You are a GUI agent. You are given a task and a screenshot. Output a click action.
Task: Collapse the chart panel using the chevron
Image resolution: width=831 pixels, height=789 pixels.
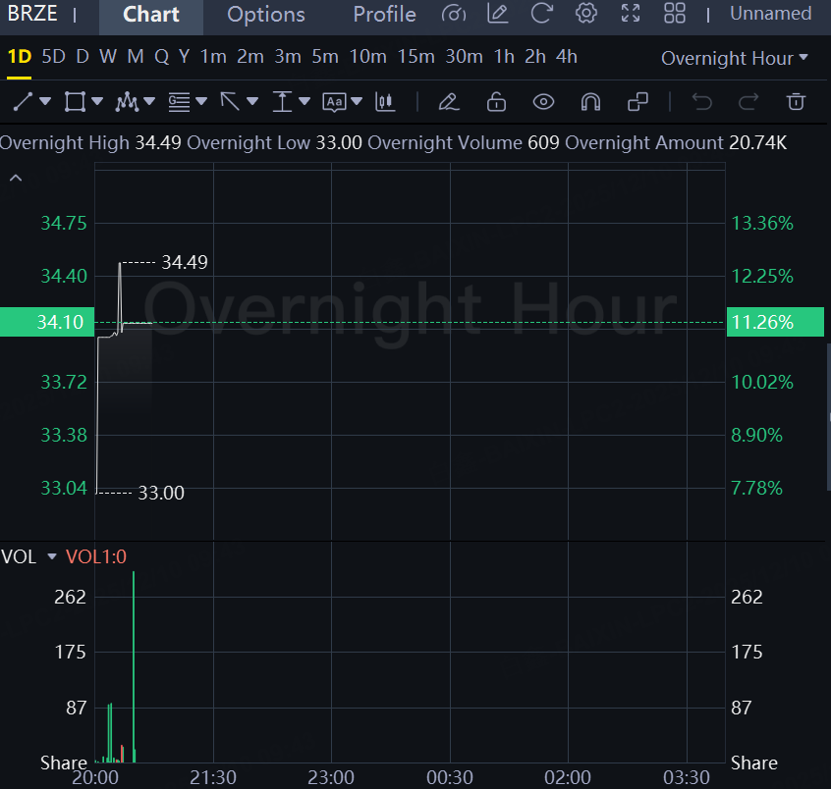pyautogui.click(x=16, y=178)
